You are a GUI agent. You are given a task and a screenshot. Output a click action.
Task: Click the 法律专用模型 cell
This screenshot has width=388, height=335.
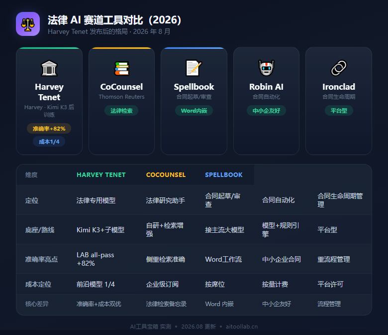(x=96, y=200)
